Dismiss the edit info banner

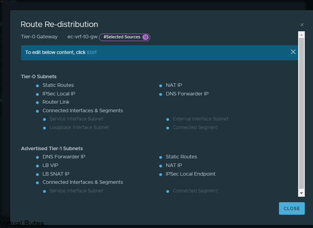293,52
